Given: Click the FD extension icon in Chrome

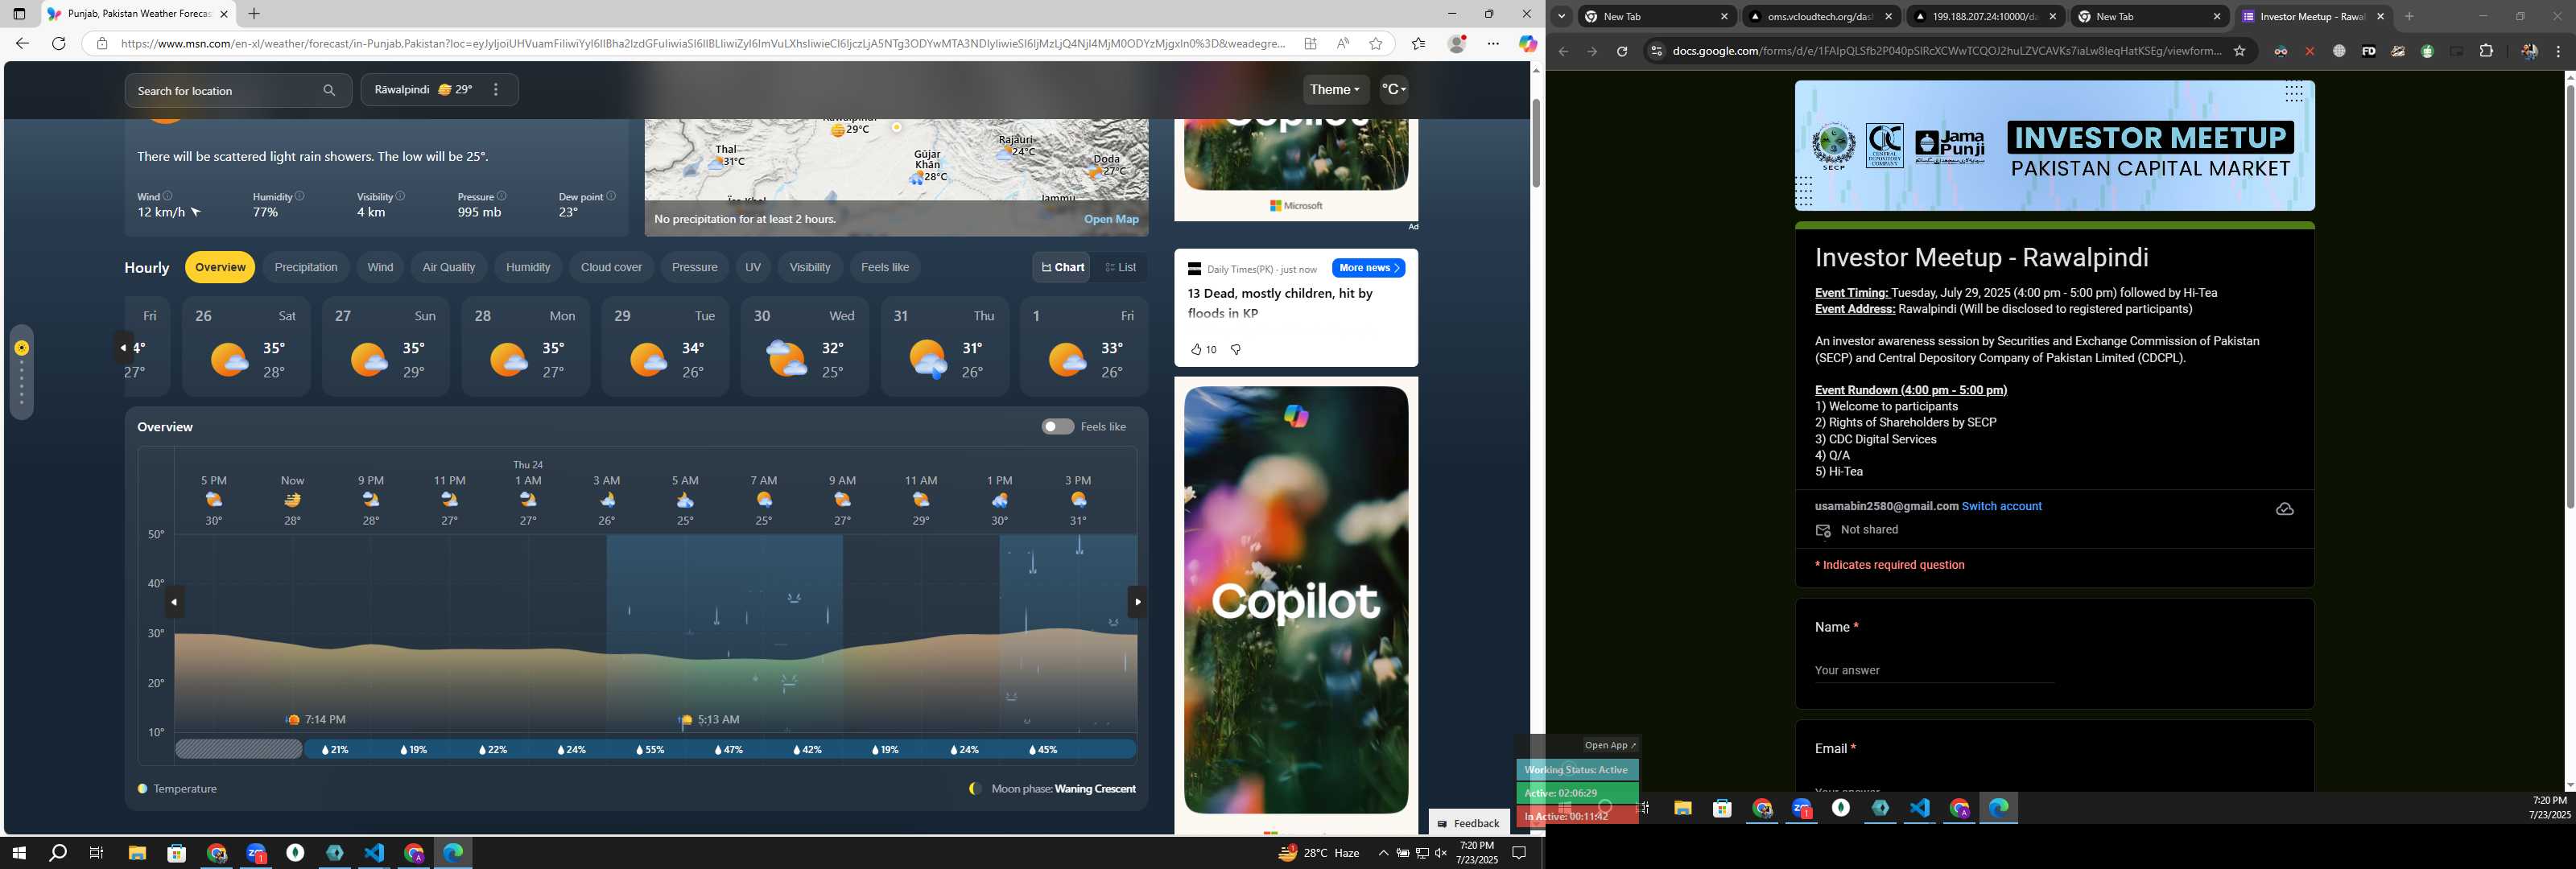Looking at the screenshot, I should click(2368, 51).
